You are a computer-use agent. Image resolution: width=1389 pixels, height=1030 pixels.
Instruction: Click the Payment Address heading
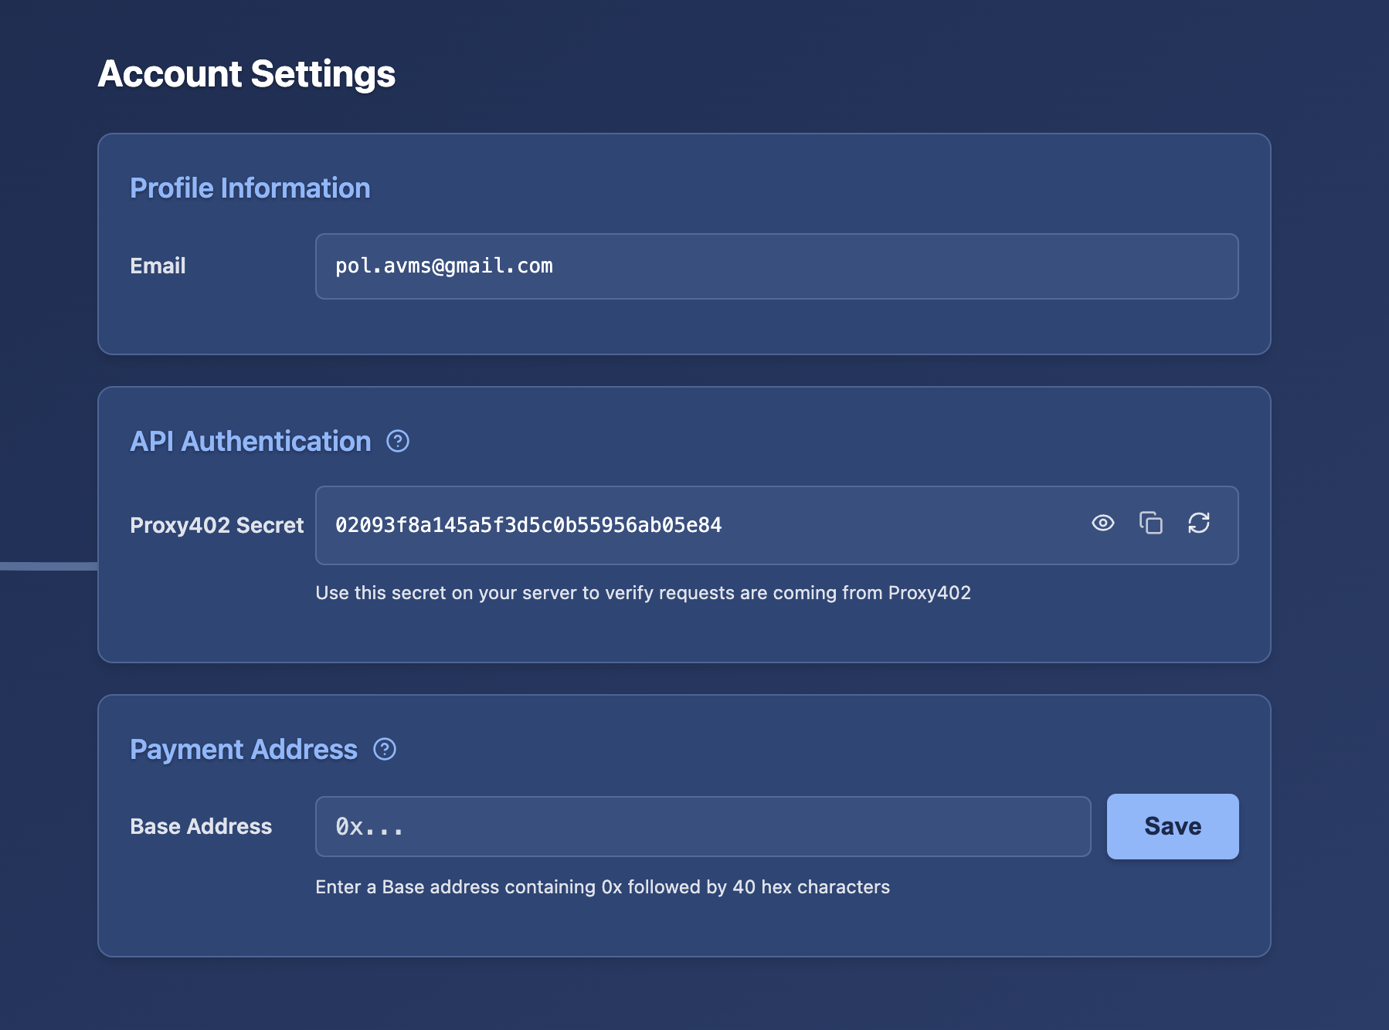pyautogui.click(x=243, y=749)
